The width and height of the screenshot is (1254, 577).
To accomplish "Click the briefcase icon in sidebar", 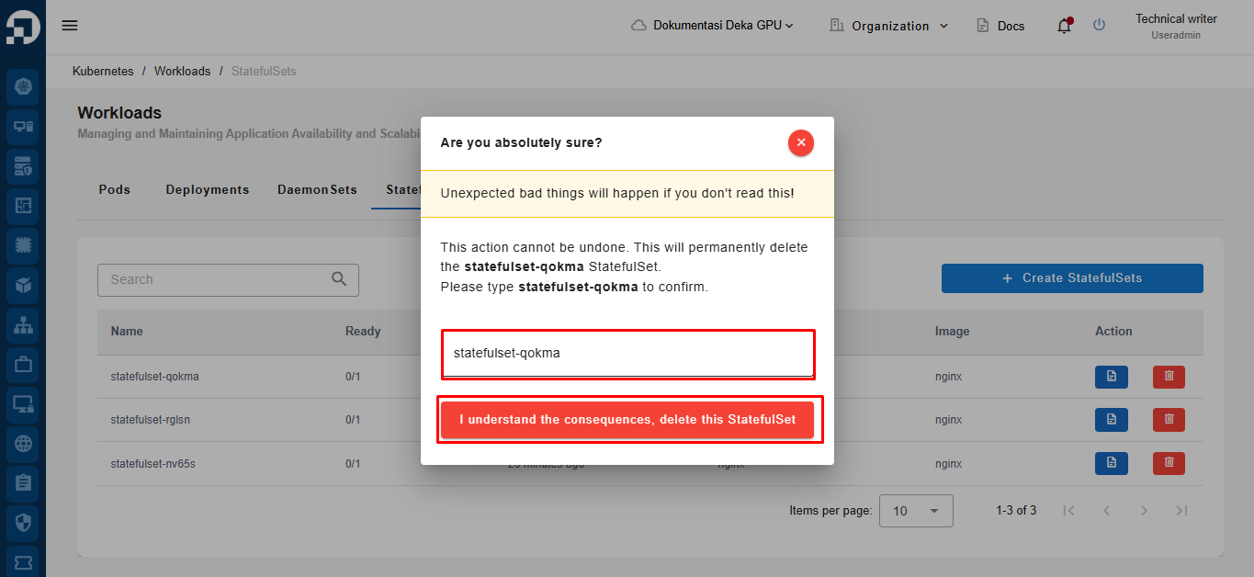I will click(x=23, y=365).
